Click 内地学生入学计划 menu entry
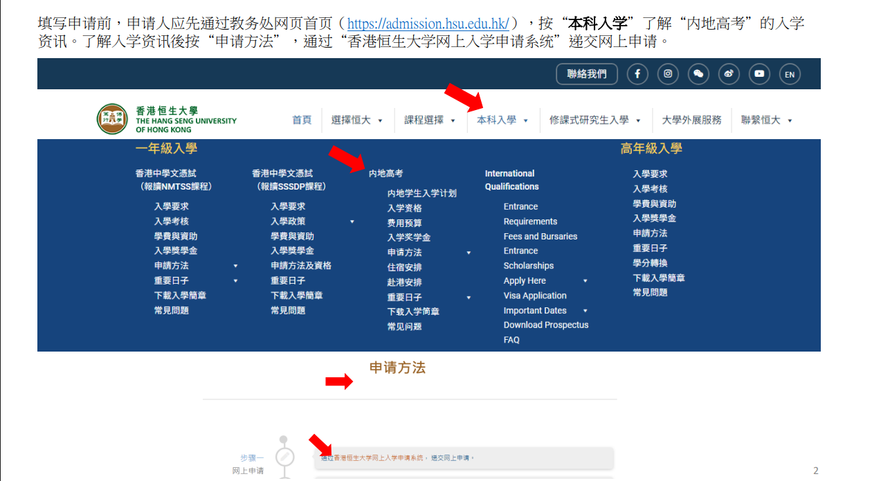The height and width of the screenshot is (481, 872). 421,193
